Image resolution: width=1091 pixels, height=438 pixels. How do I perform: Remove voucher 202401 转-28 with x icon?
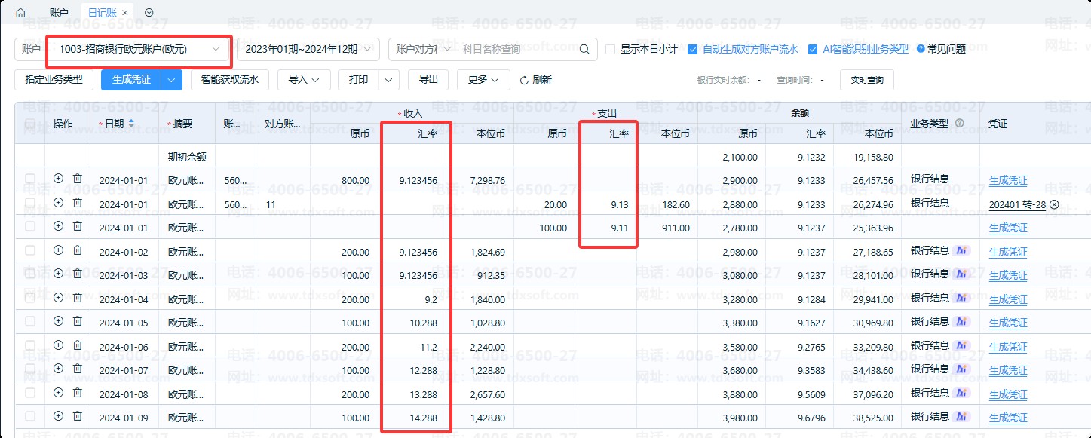1054,204
